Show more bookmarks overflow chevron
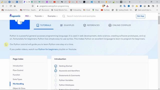Image resolution: width=160 pixels, height=90 pixels. point(157,10)
